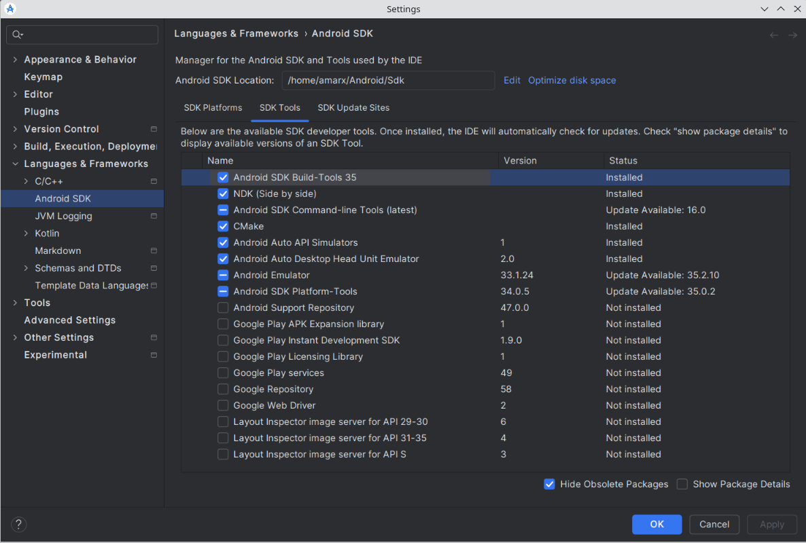Click project-level icon next to Other Settings
806x543 pixels.
[154, 337]
